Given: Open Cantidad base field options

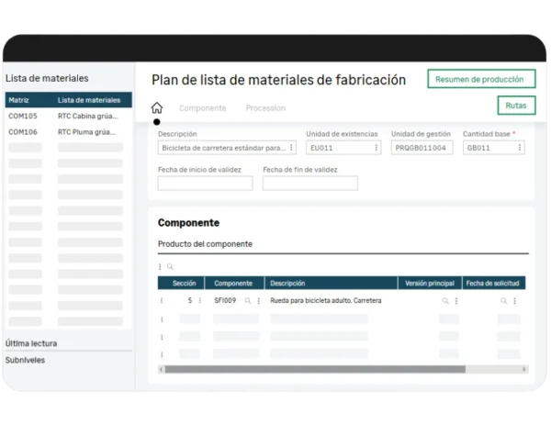Looking at the screenshot, I should click(520, 148).
